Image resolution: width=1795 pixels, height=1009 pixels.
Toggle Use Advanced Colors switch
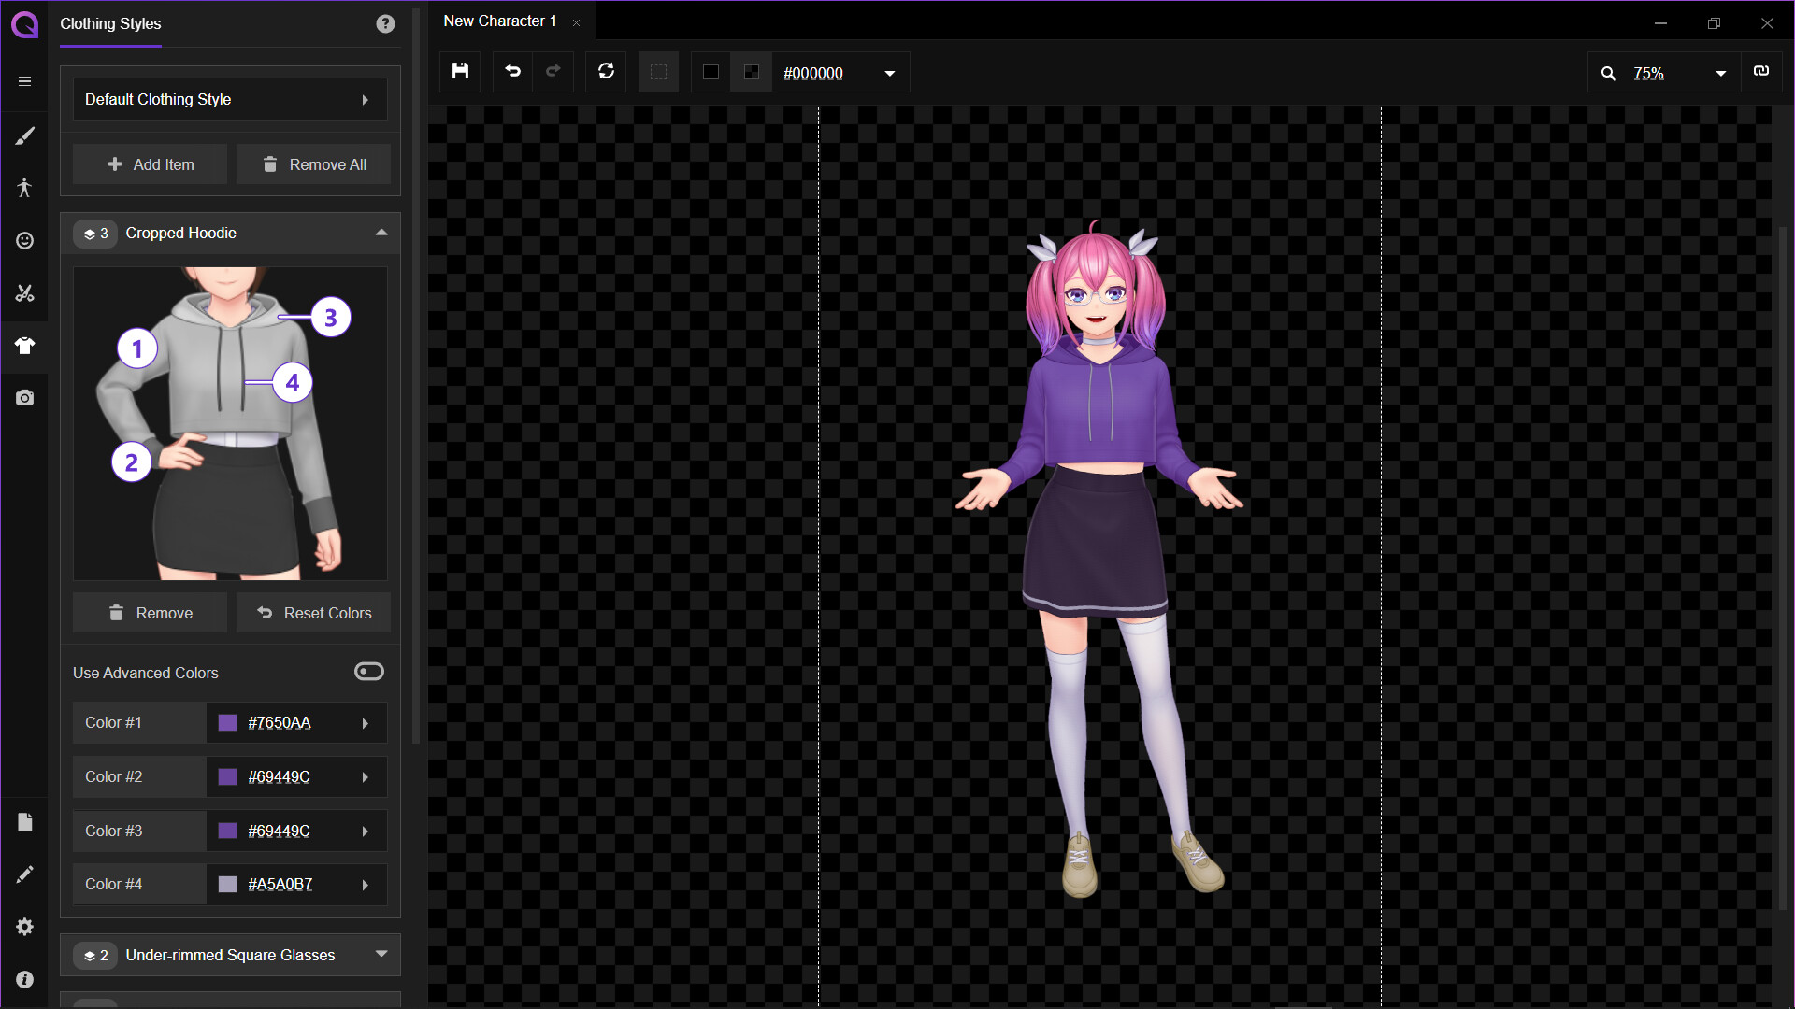pyautogui.click(x=368, y=672)
